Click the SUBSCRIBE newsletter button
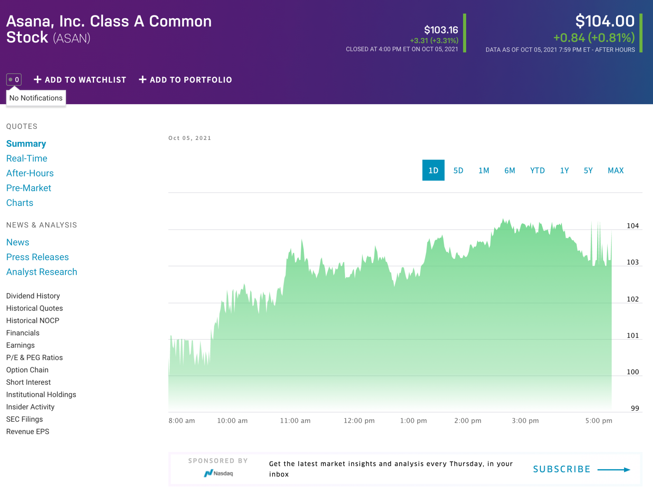Viewport: 653px width, 490px height. [x=561, y=469]
